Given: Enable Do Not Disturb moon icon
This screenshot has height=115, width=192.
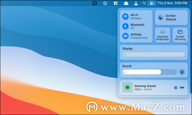Looking at the screenshot, I should click(160, 18).
